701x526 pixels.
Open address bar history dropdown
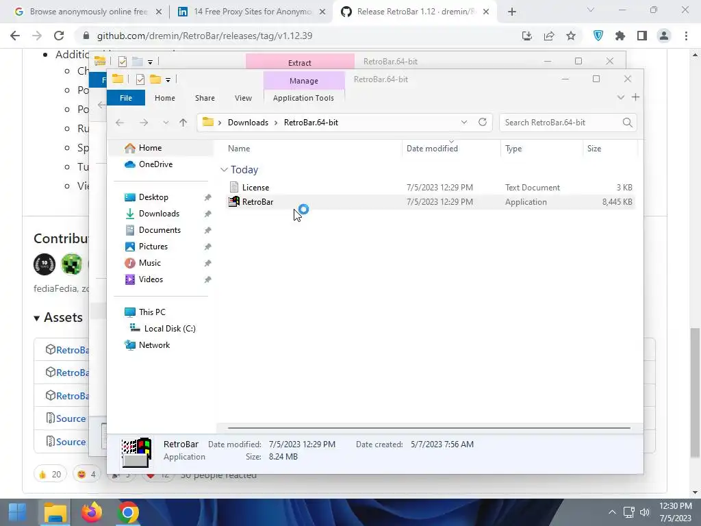(464, 122)
